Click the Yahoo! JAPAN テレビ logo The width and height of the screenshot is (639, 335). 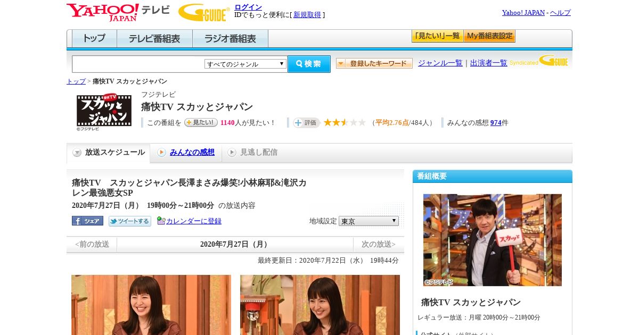[x=118, y=12]
